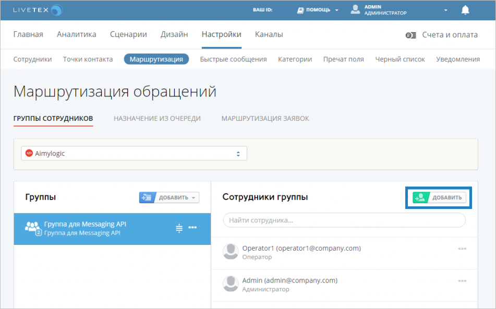
Task: Open three-dots menu for Messaging API group
Action: (192, 228)
